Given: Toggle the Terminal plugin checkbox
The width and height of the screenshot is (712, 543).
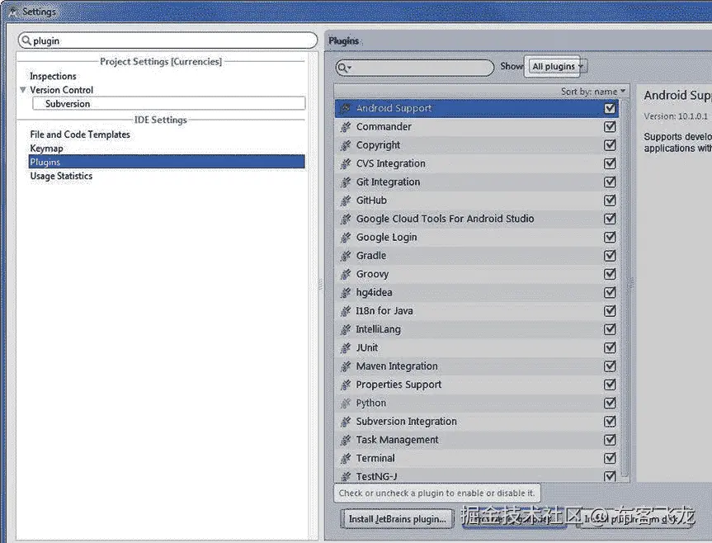Looking at the screenshot, I should coord(610,458).
